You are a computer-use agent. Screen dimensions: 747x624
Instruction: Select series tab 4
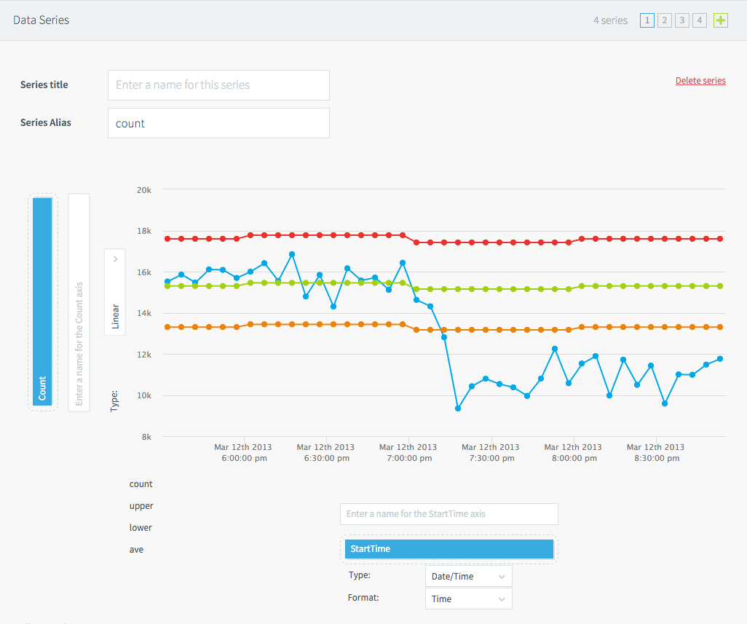699,20
